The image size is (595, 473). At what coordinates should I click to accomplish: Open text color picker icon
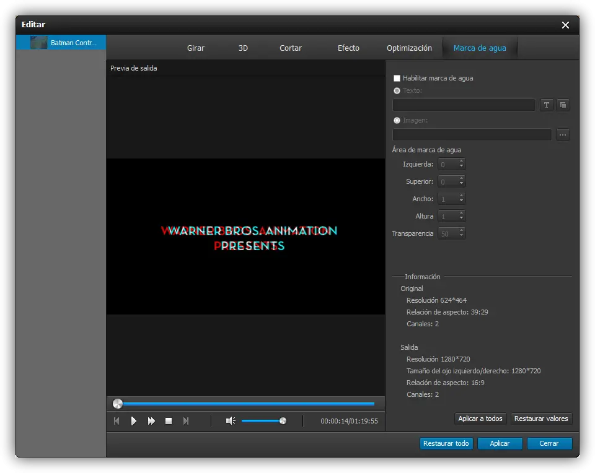coord(563,105)
